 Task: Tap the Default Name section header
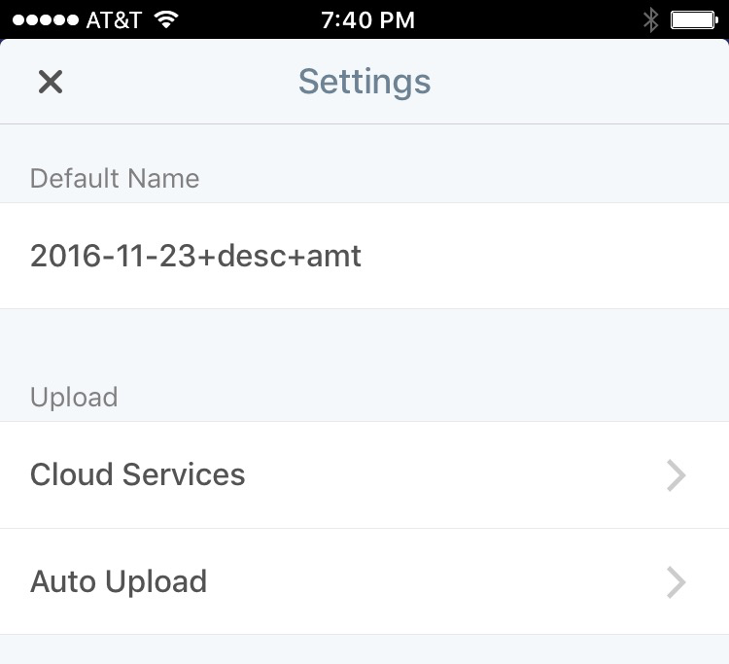point(115,179)
